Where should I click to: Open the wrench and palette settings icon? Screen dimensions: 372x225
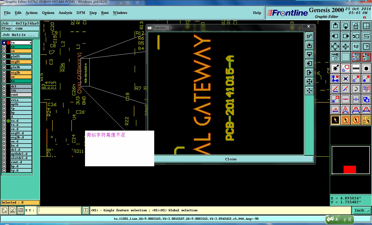[x=335, y=57]
